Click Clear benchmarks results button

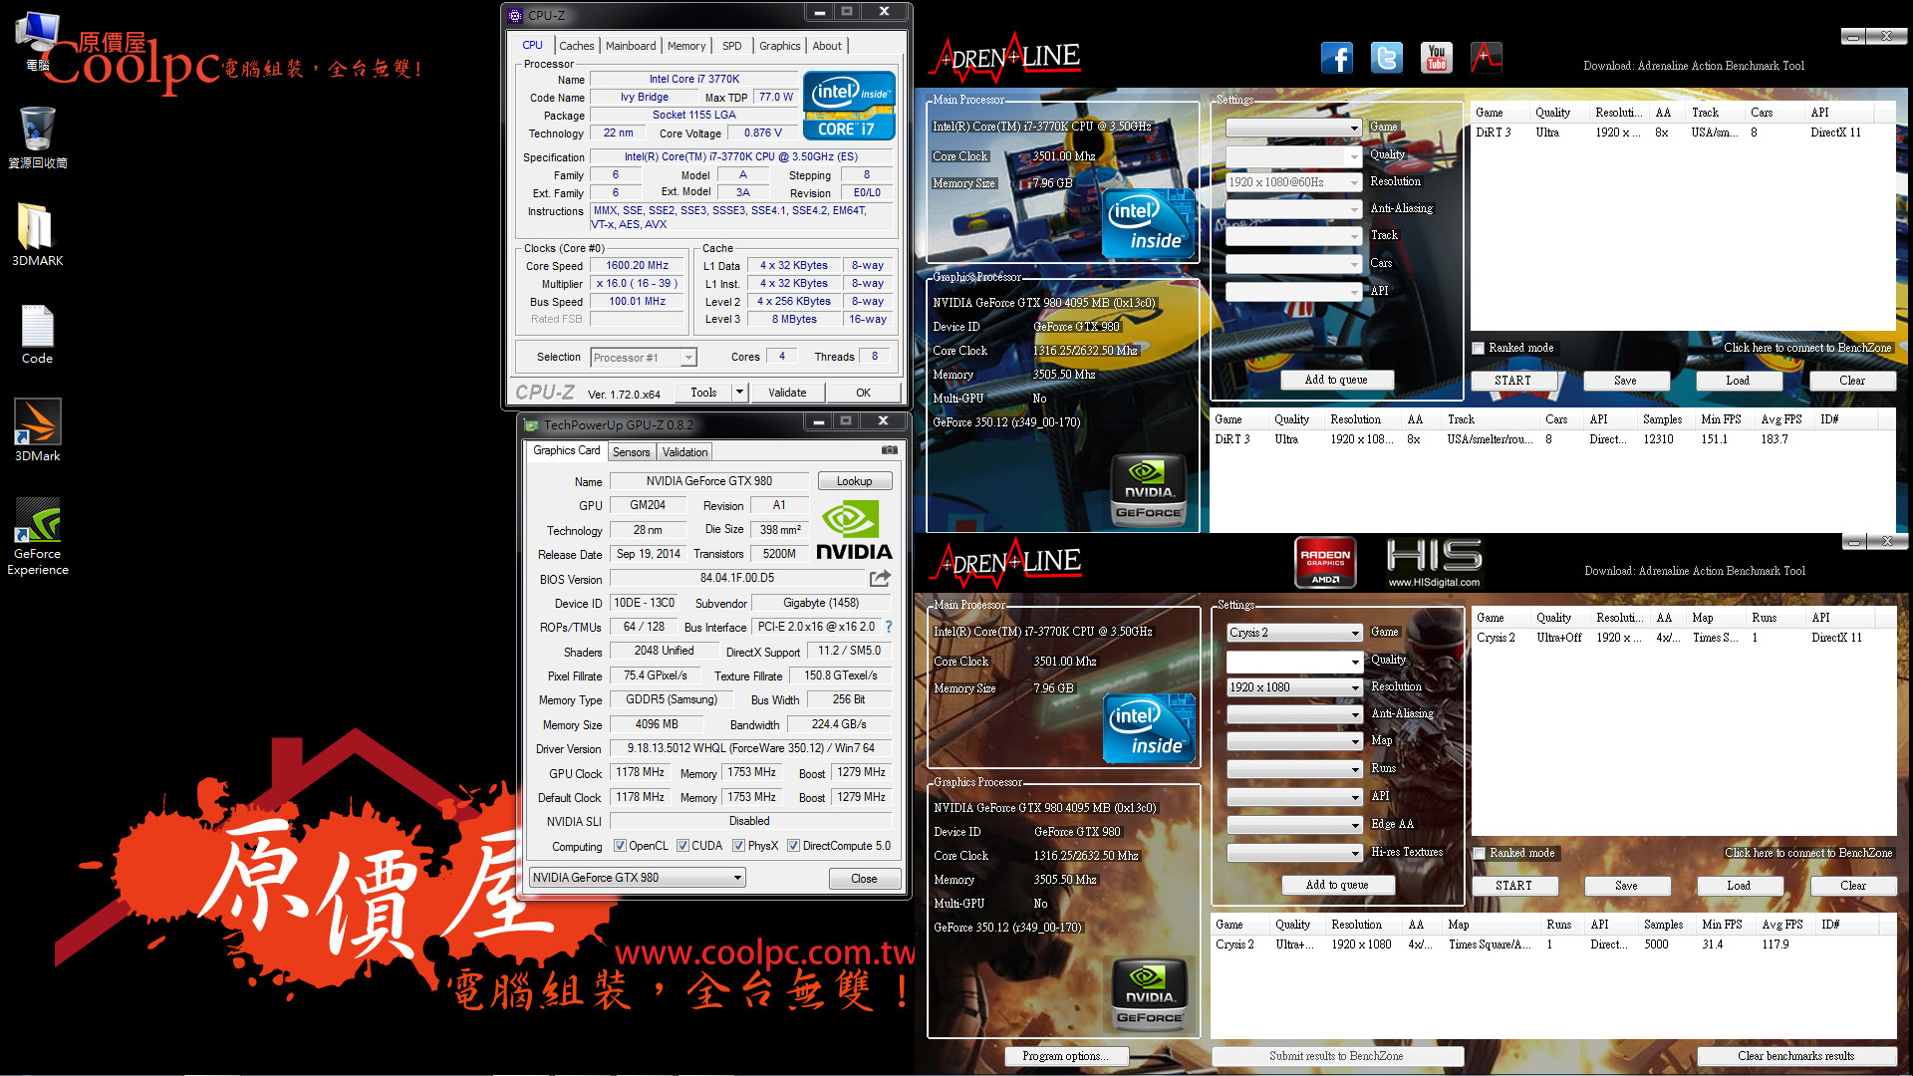pos(1796,1056)
